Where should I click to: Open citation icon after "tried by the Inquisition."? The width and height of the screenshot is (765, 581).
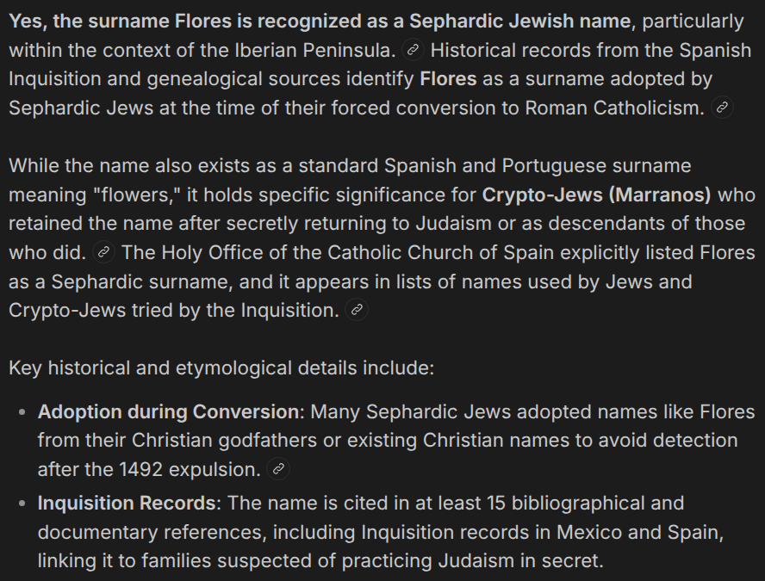coord(357,311)
